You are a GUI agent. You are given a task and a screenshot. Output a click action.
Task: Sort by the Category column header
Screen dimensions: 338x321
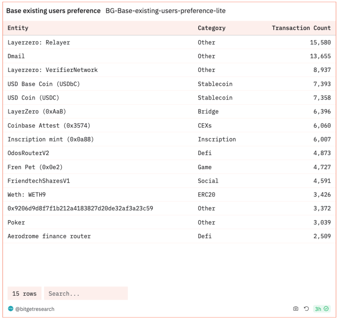pyautogui.click(x=212, y=28)
